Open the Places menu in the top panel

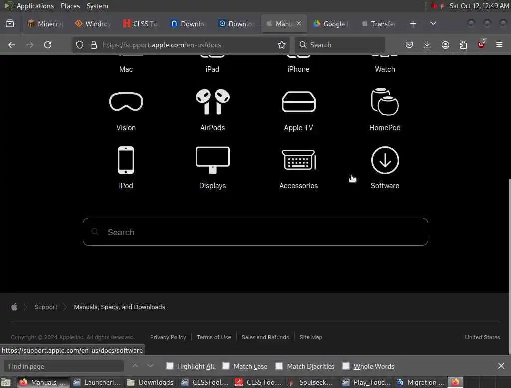(x=70, y=6)
